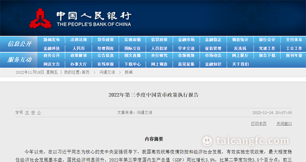
Task: Go to 国际交往 section
Action: coord(132,48)
